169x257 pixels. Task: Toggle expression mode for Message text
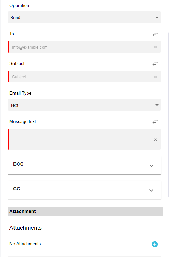click(x=155, y=122)
